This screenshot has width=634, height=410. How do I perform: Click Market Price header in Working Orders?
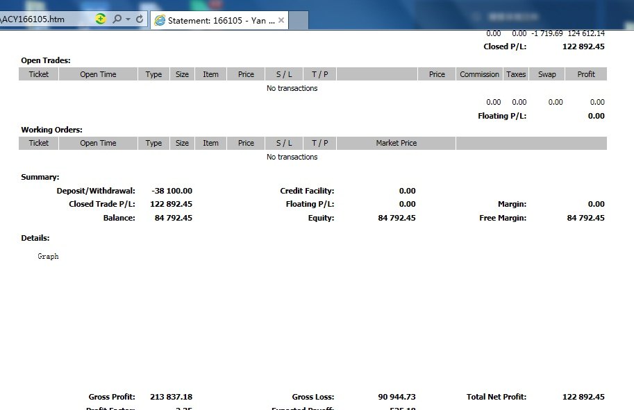click(396, 143)
